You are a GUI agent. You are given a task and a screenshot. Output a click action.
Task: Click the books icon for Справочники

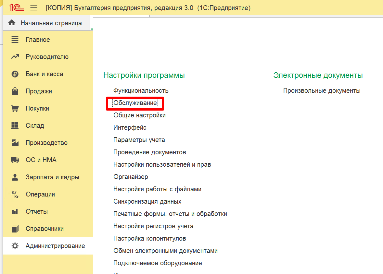[x=15, y=229]
